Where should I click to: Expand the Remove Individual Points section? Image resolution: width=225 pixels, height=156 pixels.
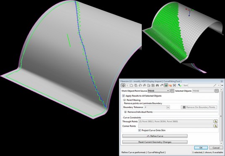125,112
